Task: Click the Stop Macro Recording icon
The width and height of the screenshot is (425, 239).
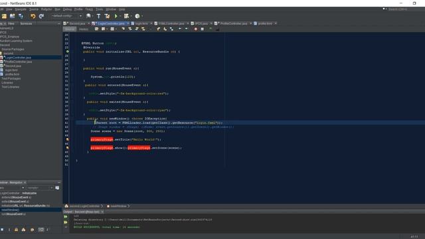Action: (x=202, y=29)
